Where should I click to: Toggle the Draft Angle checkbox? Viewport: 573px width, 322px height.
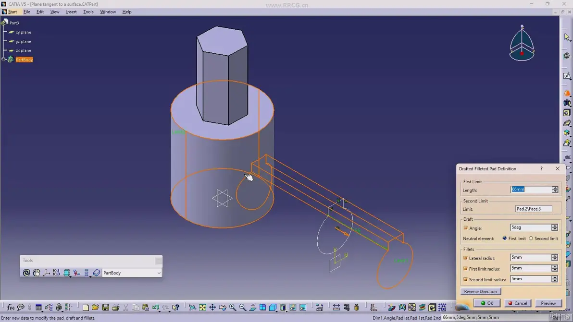coord(465,227)
